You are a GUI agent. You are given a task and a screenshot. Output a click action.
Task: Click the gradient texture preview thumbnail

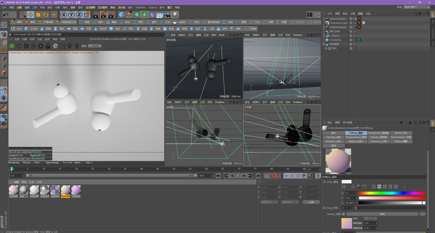pyautogui.click(x=347, y=224)
